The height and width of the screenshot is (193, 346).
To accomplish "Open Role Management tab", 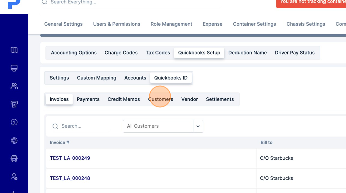I will (171, 24).
